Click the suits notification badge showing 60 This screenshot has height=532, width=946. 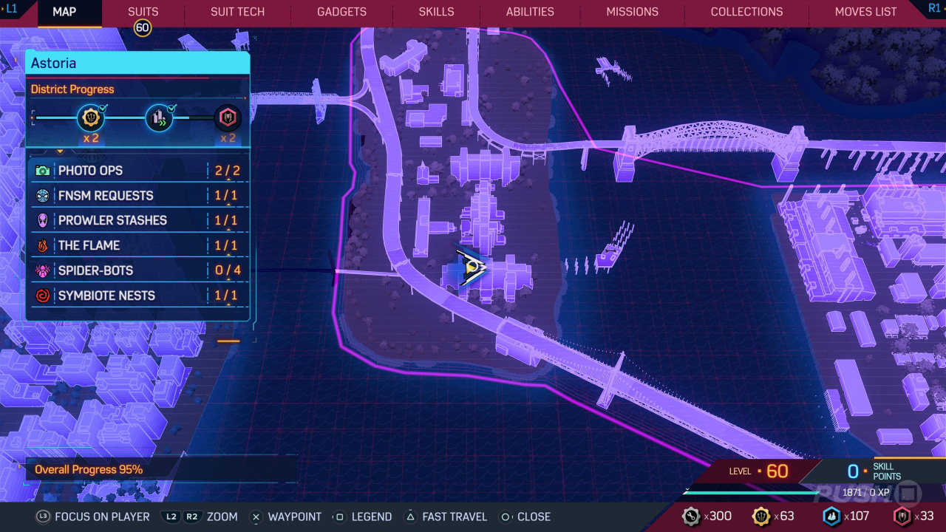[x=143, y=28]
